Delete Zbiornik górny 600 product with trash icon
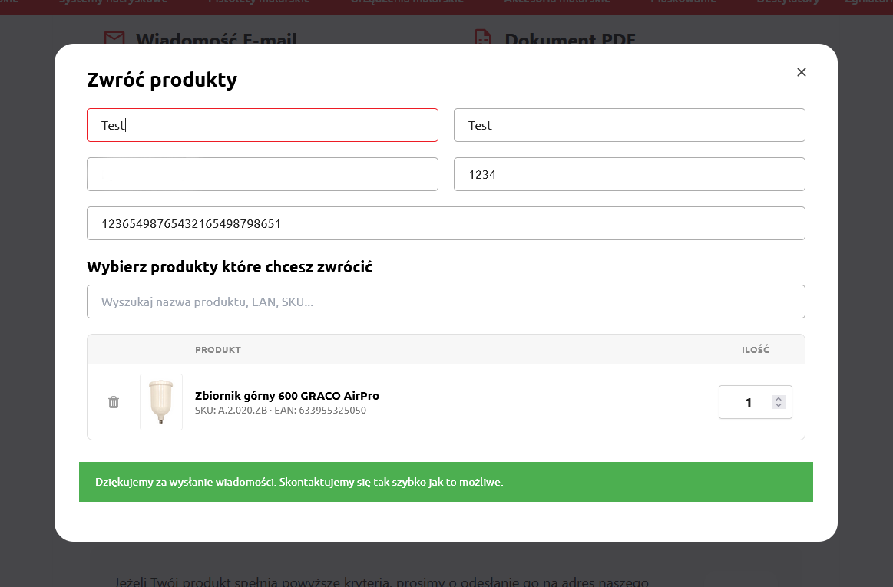The width and height of the screenshot is (893, 587). tap(114, 402)
